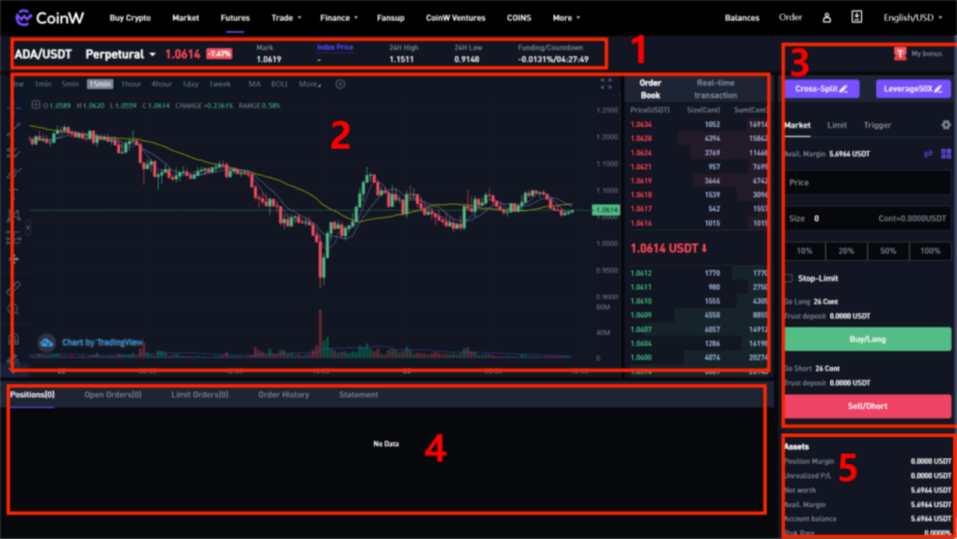The height and width of the screenshot is (539, 957).
Task: Enable the BOLL indicator
Action: [279, 84]
